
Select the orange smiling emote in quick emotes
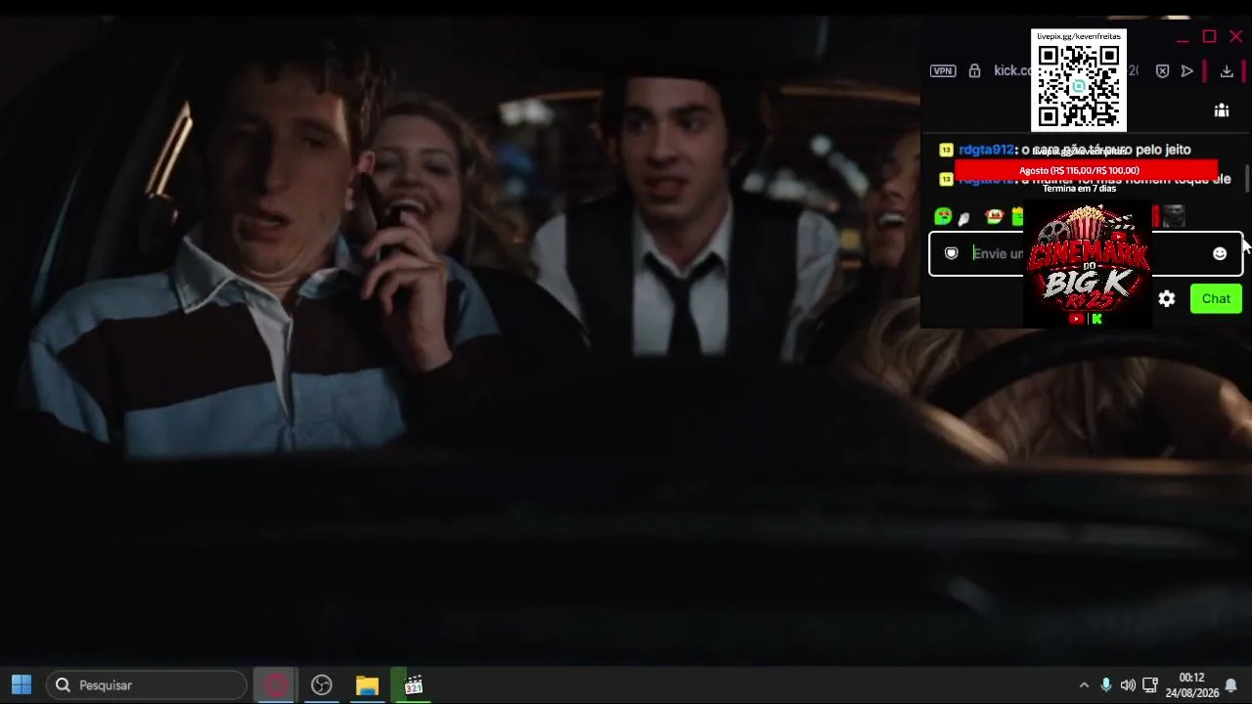pyautogui.click(x=994, y=216)
